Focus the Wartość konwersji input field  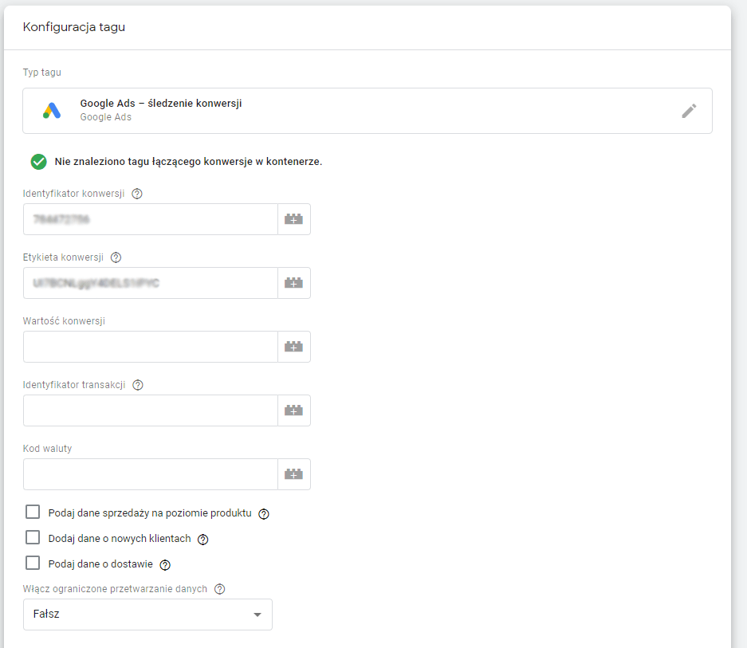[150, 347]
